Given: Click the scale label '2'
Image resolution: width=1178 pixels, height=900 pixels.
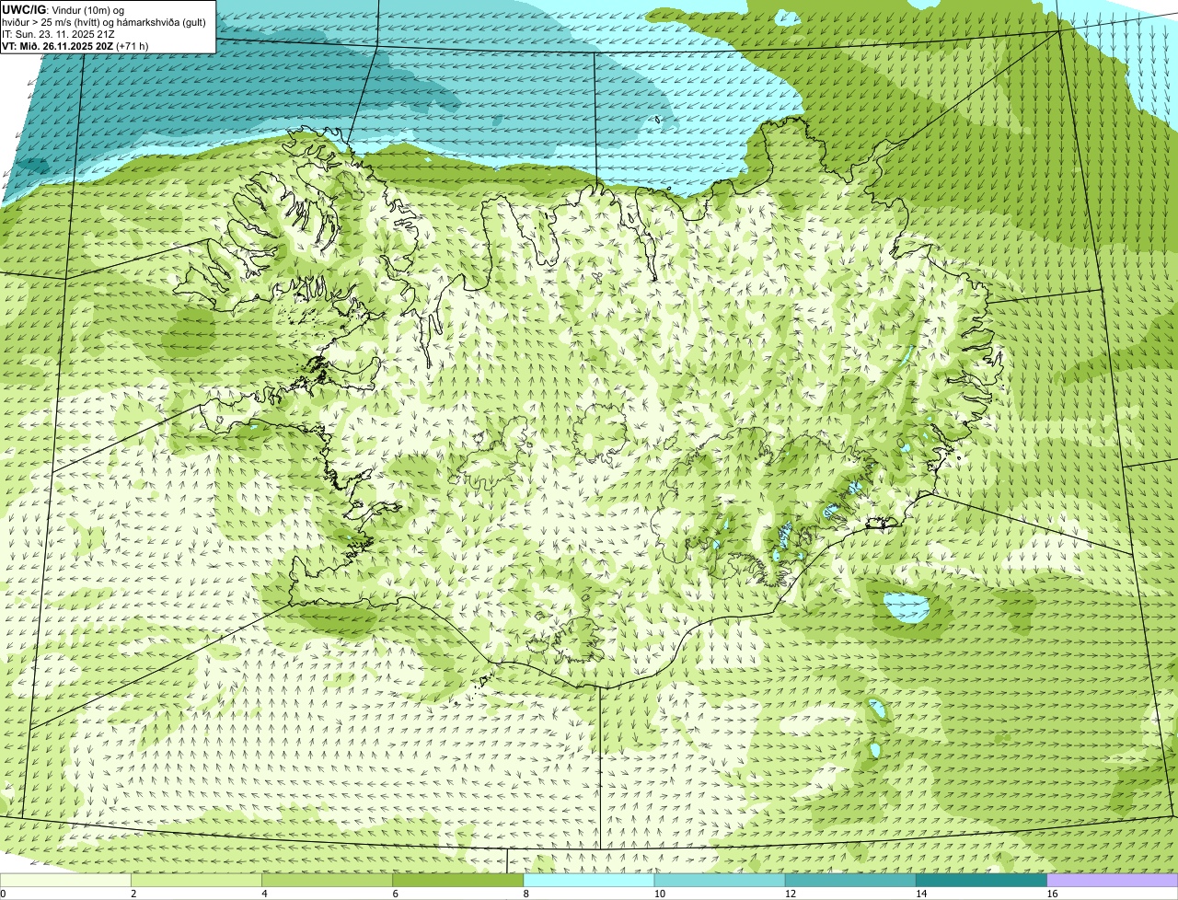Looking at the screenshot, I should click(133, 894).
